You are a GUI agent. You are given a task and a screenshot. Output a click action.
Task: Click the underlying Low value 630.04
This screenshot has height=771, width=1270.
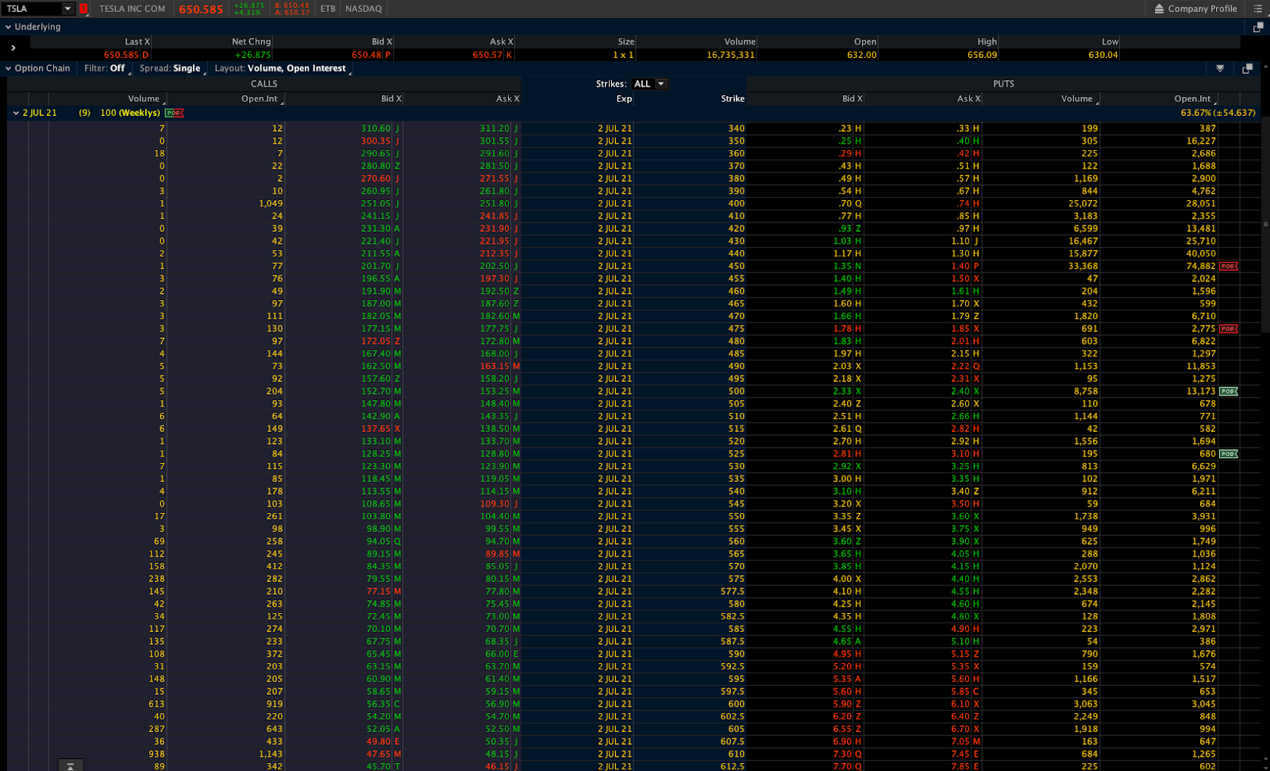click(1103, 55)
